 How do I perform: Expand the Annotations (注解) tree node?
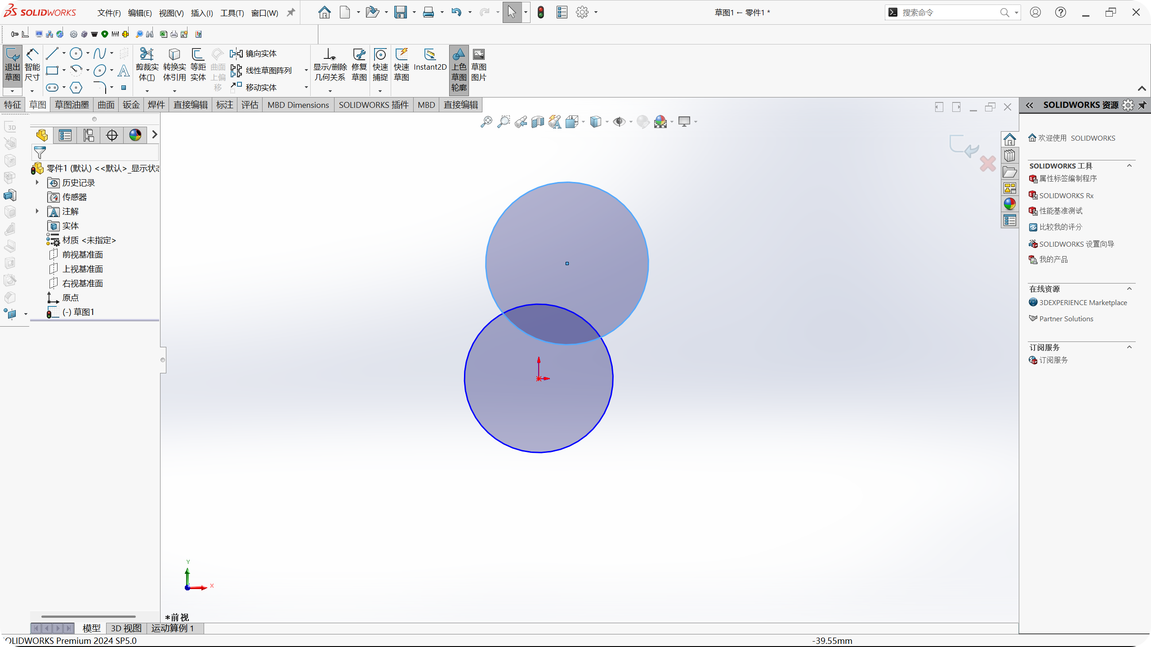[x=37, y=211]
